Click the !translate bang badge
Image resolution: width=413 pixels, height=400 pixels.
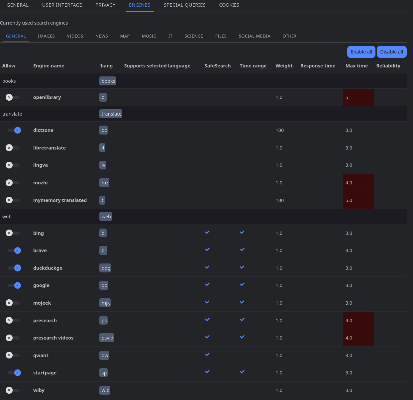(111, 114)
